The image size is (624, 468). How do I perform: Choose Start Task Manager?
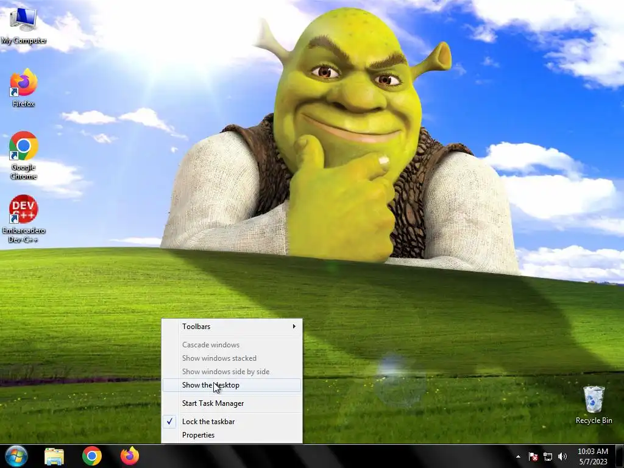(x=232, y=403)
